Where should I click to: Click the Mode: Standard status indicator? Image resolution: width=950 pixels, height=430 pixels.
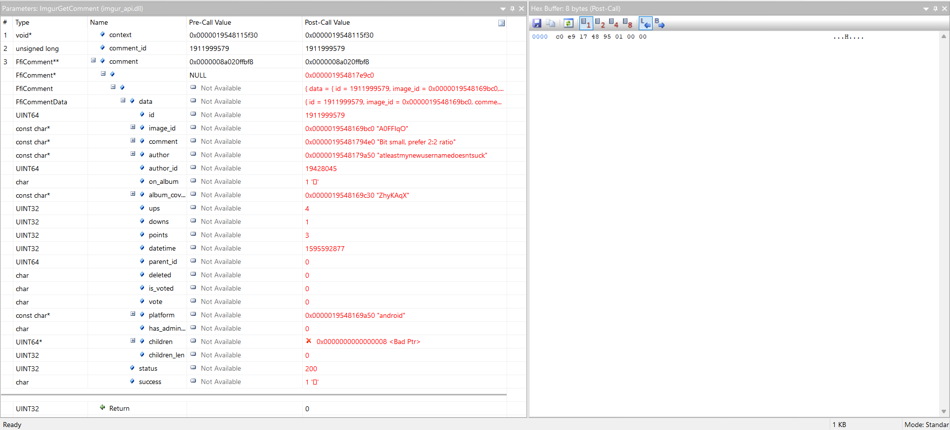tap(926, 425)
